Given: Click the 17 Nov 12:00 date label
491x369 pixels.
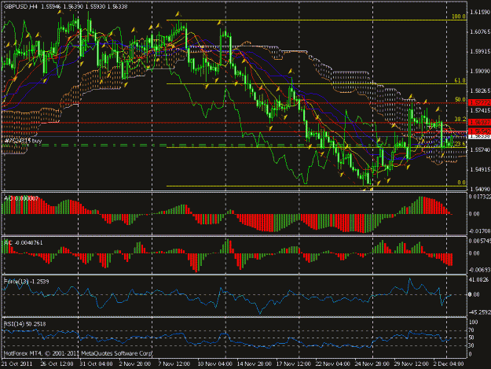Looking at the screenshot, I should point(293,363).
